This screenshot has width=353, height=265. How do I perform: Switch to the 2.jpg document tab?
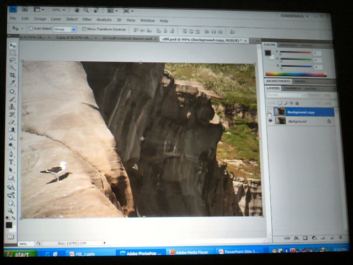click(x=74, y=38)
